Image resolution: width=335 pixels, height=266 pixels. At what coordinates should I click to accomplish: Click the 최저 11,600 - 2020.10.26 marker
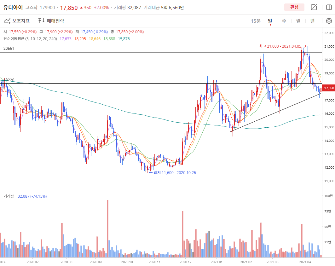point(172,173)
